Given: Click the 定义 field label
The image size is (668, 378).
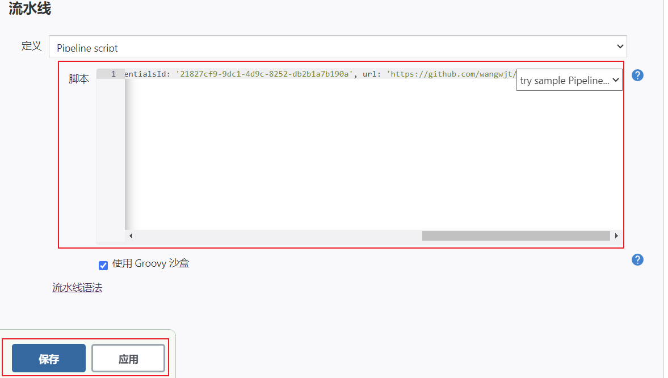Looking at the screenshot, I should point(32,46).
